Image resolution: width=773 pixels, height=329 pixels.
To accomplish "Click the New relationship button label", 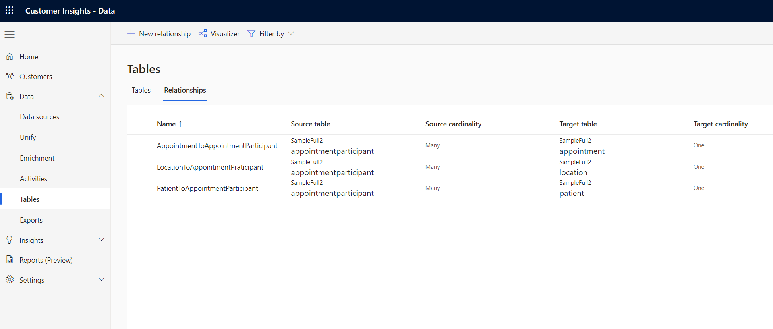I will tap(165, 34).
